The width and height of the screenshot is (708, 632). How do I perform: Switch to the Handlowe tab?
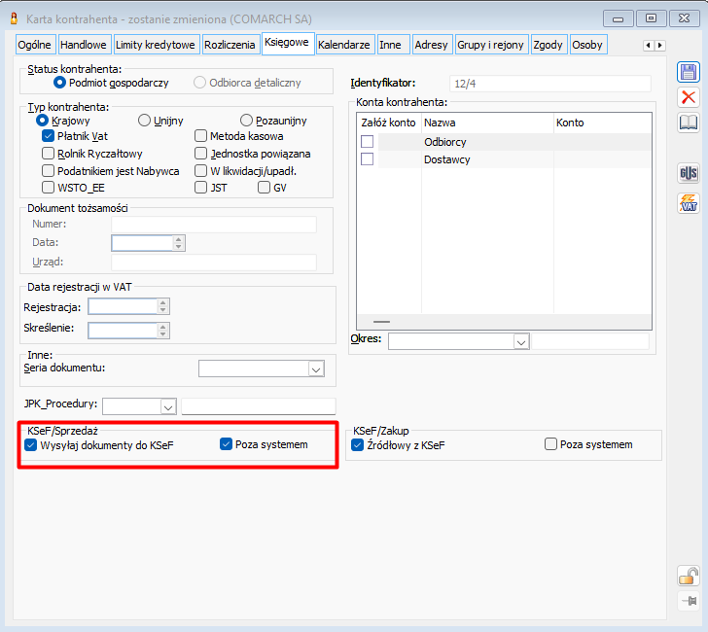(x=84, y=45)
